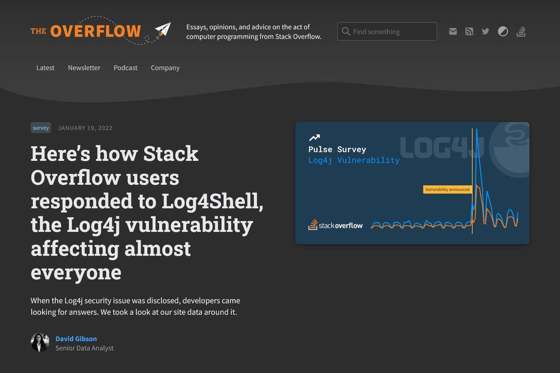
Task: Click the header tagline 'Essays, opinions, and advice'
Action: point(254,32)
